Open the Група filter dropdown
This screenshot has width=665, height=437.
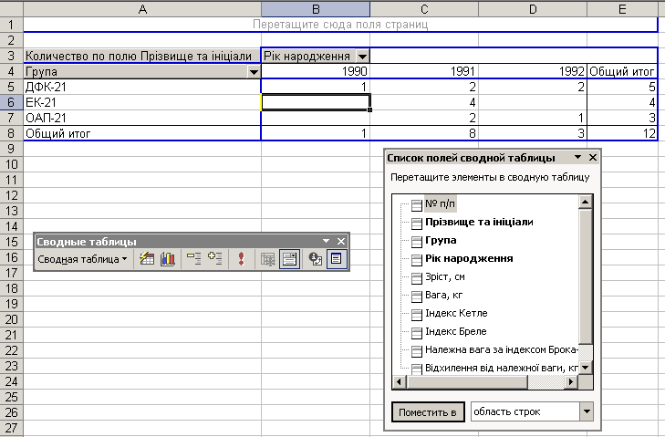(x=254, y=72)
